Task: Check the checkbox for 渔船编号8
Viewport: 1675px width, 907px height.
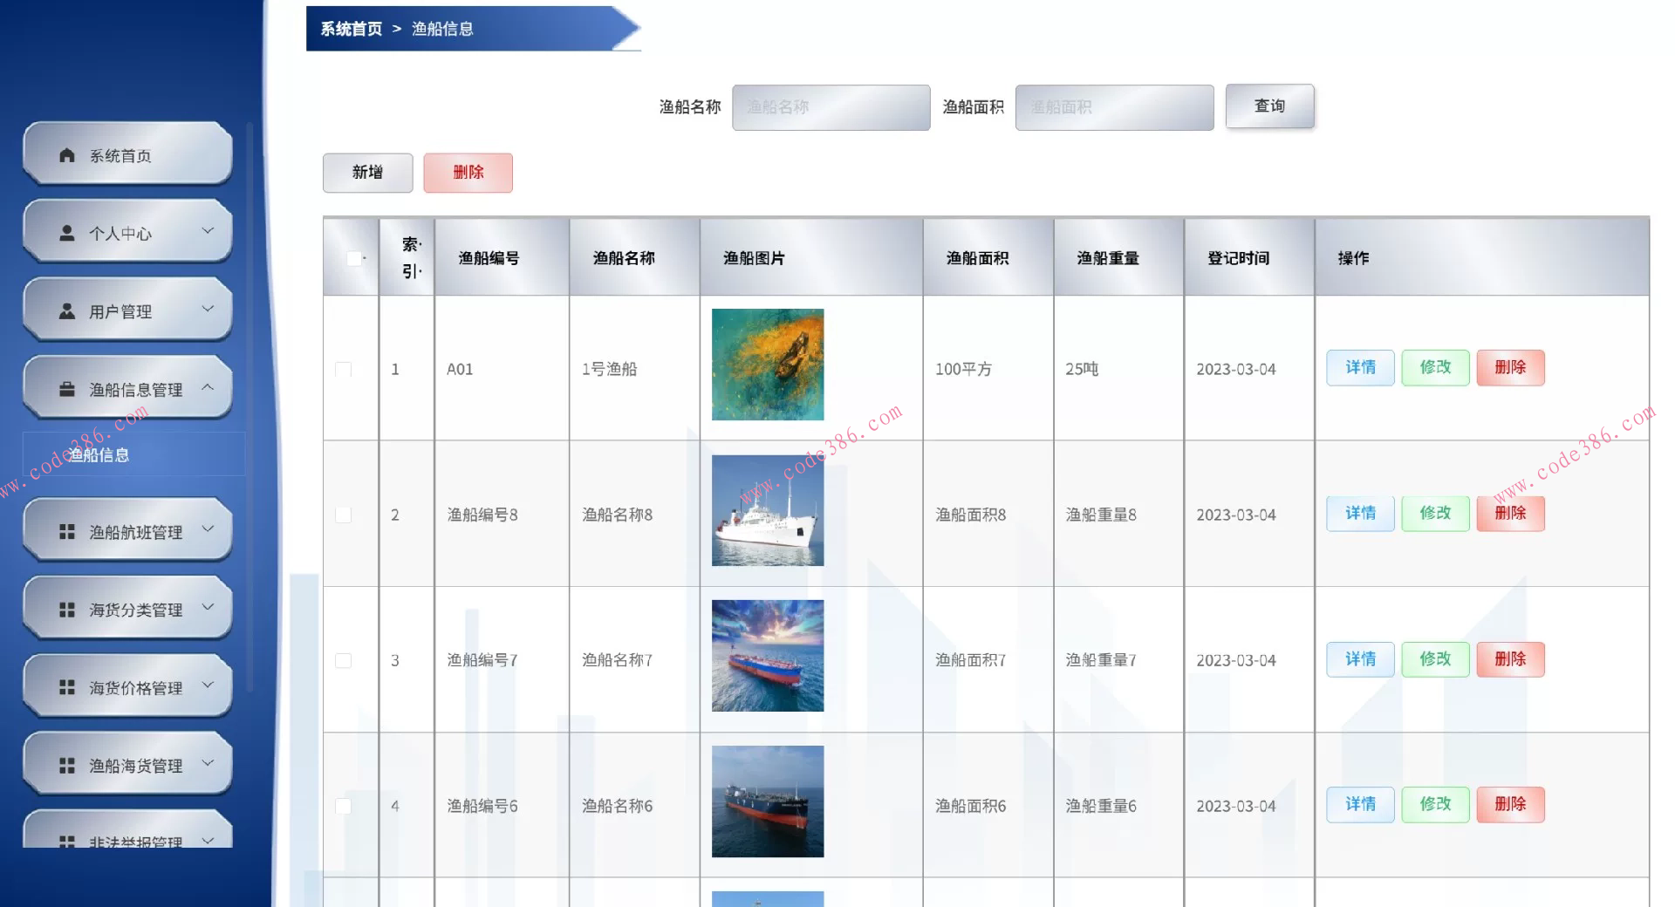Action: pos(342,515)
